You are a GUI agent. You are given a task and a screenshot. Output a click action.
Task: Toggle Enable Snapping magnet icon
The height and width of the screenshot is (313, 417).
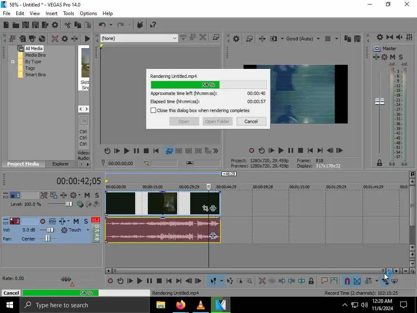pos(347,281)
